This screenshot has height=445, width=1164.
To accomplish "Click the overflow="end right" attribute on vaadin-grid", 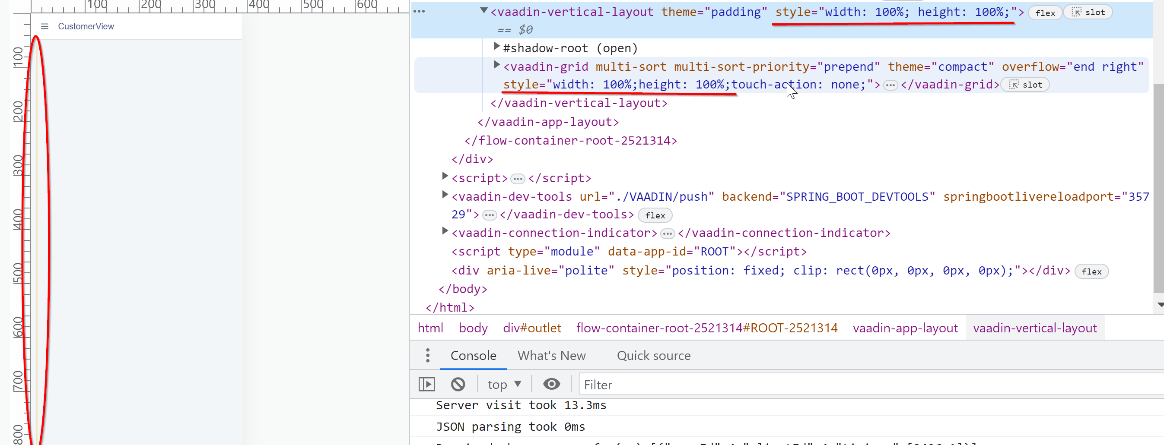I will [1073, 66].
